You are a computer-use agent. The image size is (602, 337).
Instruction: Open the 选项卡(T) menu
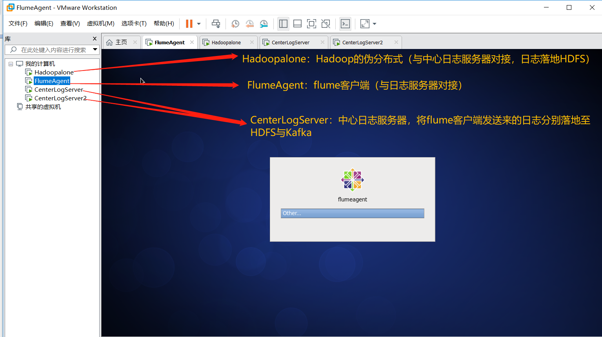click(x=134, y=24)
